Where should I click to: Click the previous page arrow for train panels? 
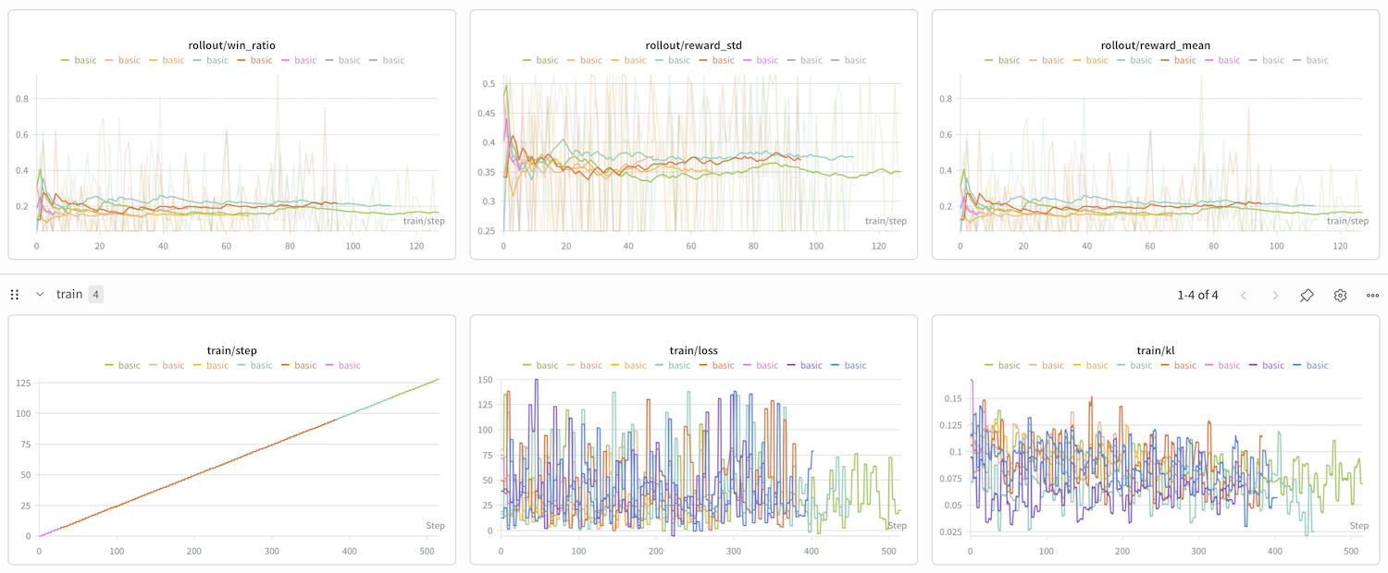point(1244,295)
